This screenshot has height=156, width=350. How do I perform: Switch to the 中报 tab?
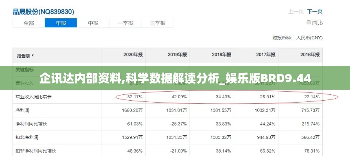point(93,23)
